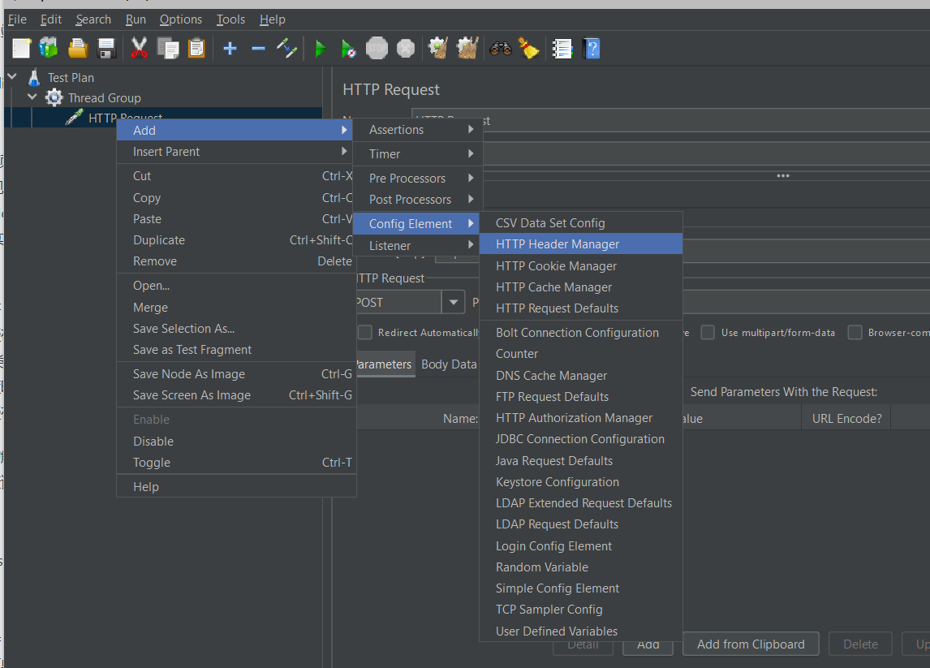Click the Toggle enable/disable icon

pos(287,48)
